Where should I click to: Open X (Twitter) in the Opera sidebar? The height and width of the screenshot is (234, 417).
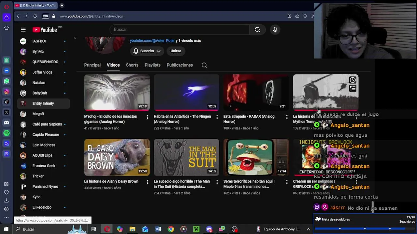(x=7, y=112)
